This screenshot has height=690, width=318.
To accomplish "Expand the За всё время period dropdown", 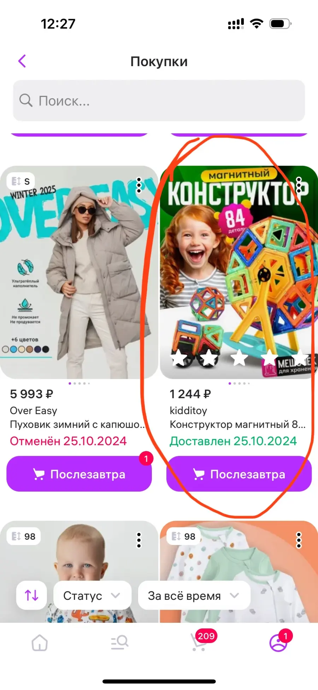I will [x=194, y=595].
